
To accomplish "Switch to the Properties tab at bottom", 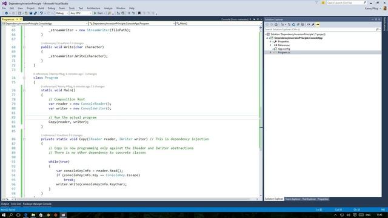I will tap(323, 199).
